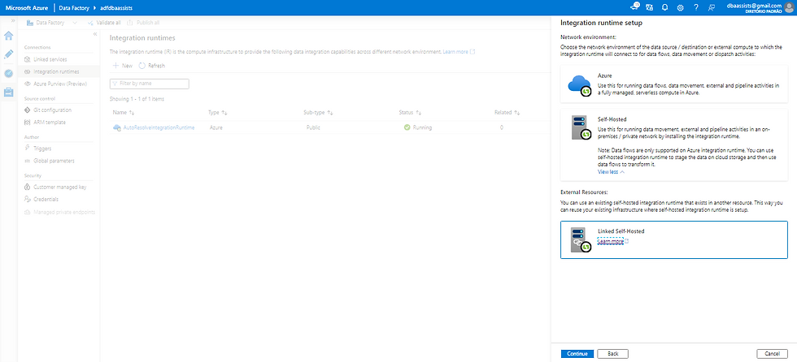The image size is (797, 362).
Task: Click the New integration runtime button
Action: click(123, 66)
